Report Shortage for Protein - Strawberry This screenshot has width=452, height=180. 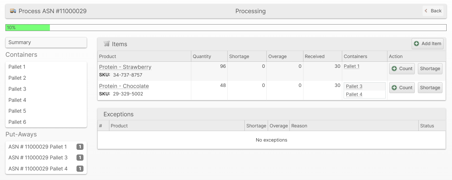(x=430, y=69)
